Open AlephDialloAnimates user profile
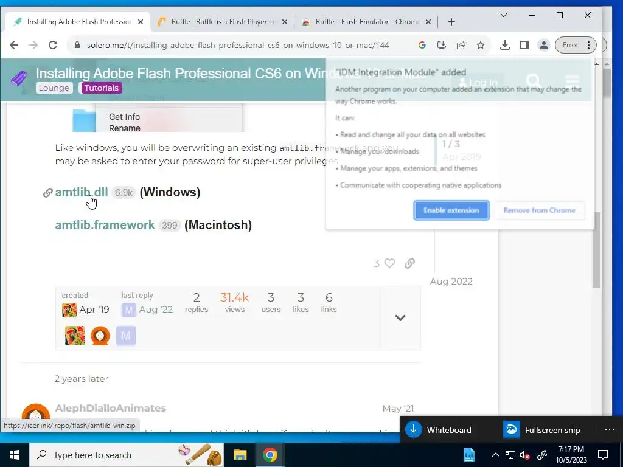Image resolution: width=623 pixels, height=467 pixels. click(x=111, y=408)
